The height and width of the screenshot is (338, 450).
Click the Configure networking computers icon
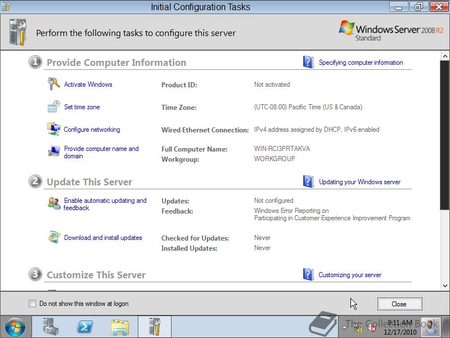53,129
